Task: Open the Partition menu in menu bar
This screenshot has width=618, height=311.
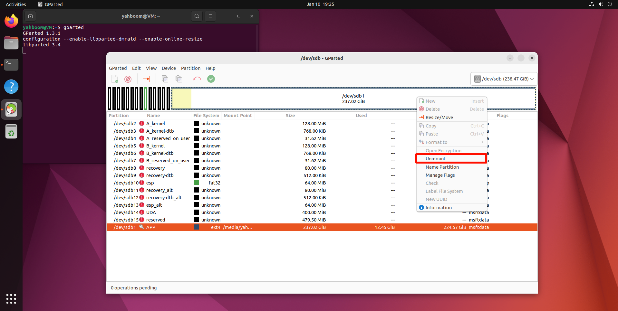Action: [x=190, y=68]
